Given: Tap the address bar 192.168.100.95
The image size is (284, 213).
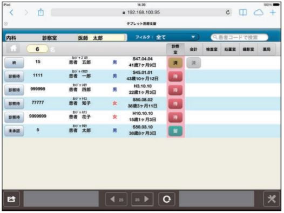Looking at the screenshot, I should pyautogui.click(x=141, y=12).
